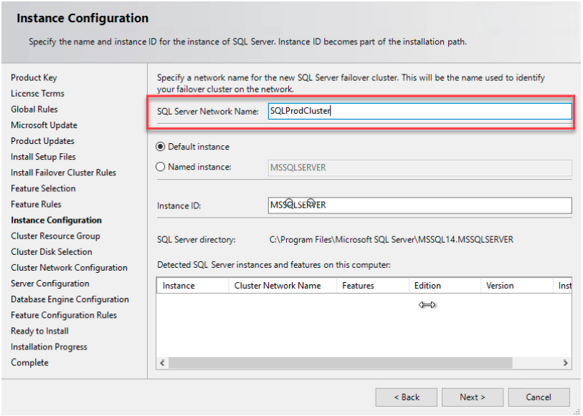Click the SQL Server directory path text
Screen dimensions: 583x416
(391, 240)
